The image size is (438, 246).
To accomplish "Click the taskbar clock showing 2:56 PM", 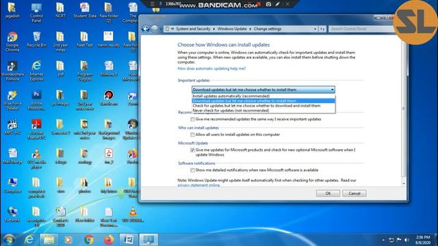I will tap(423, 240).
